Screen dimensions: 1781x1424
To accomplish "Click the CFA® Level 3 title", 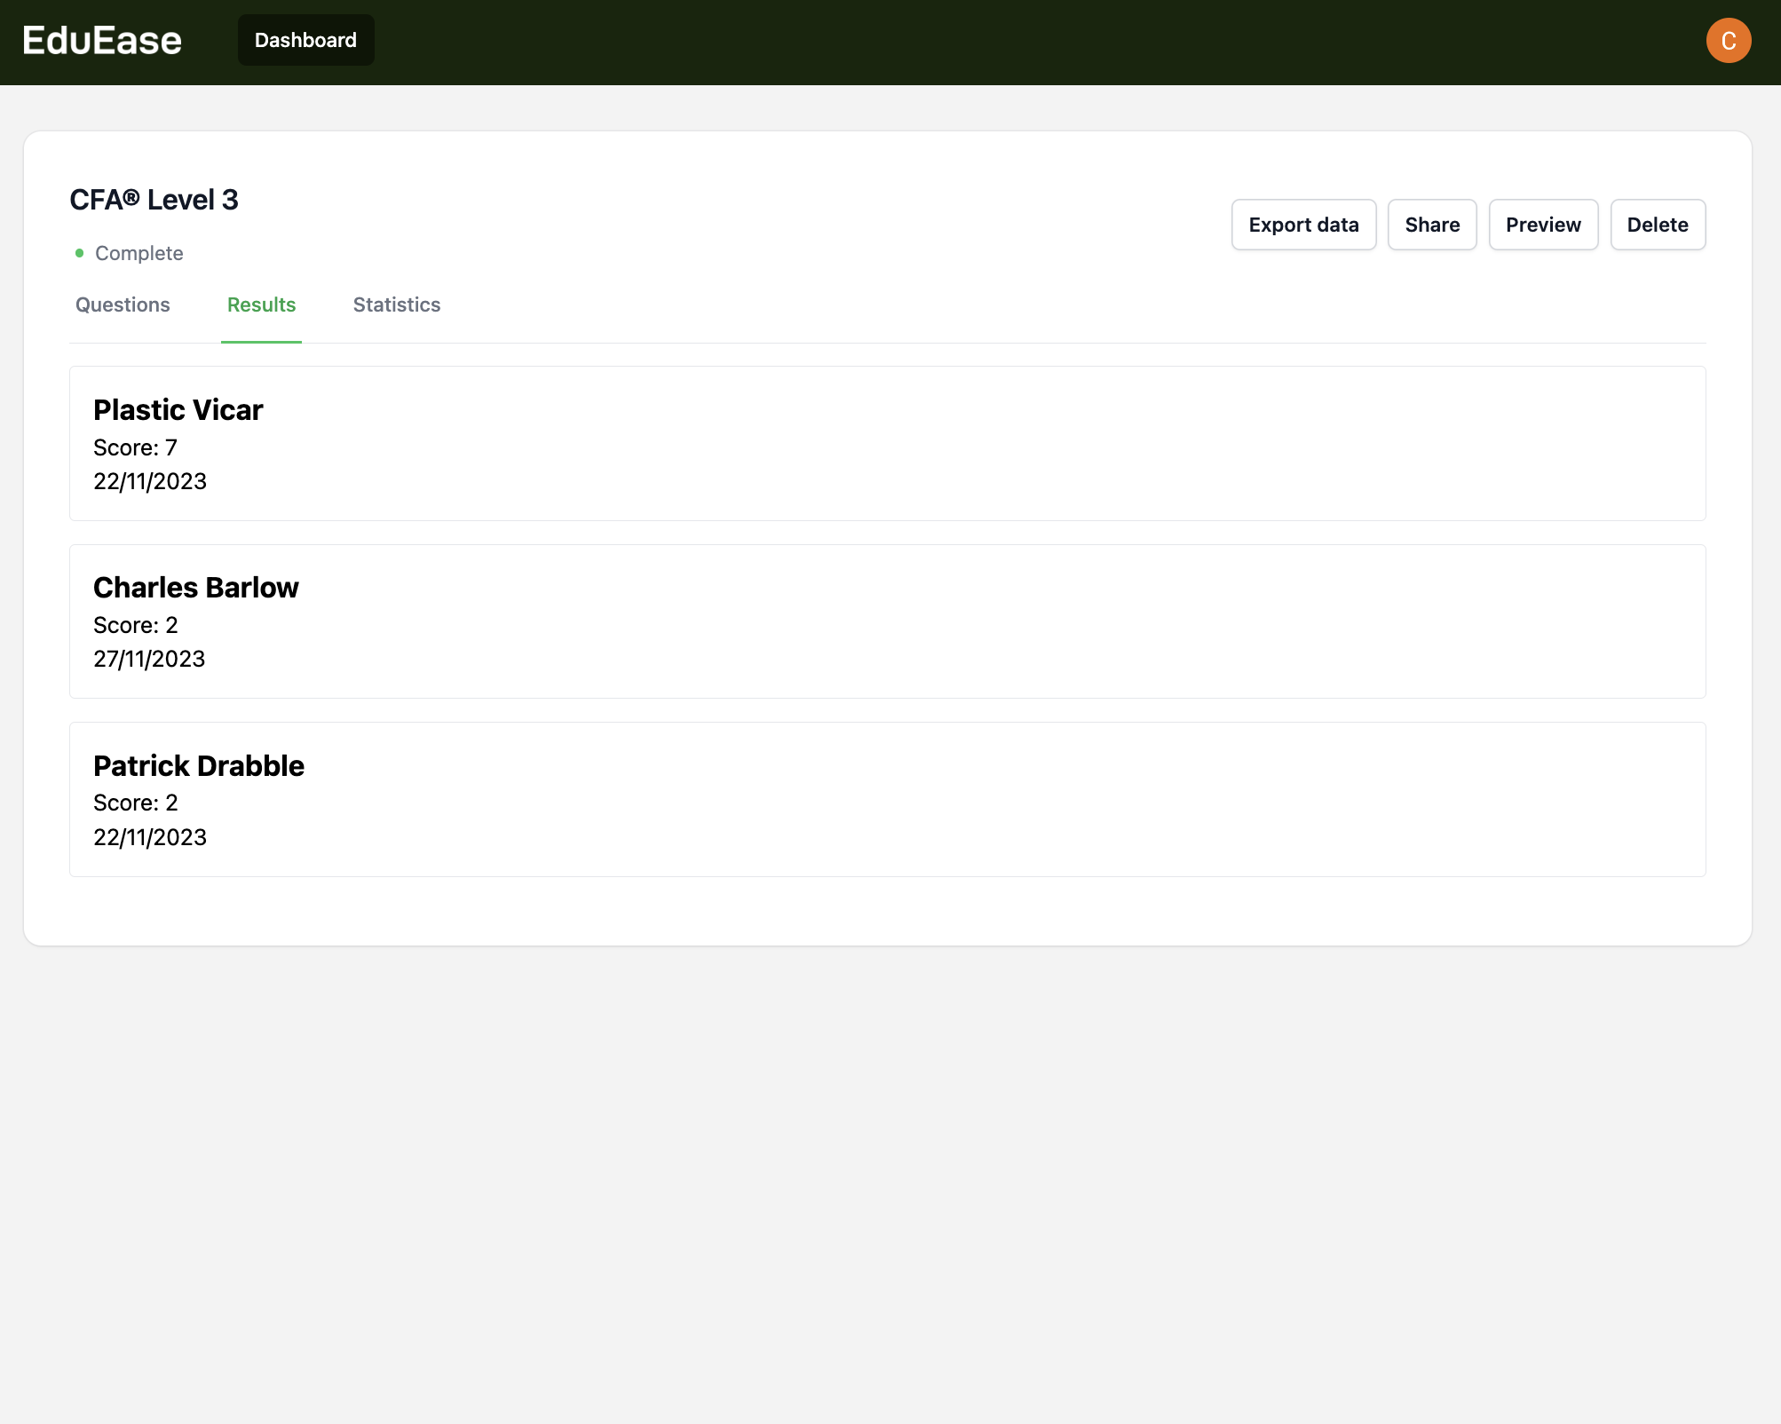I will point(154,200).
